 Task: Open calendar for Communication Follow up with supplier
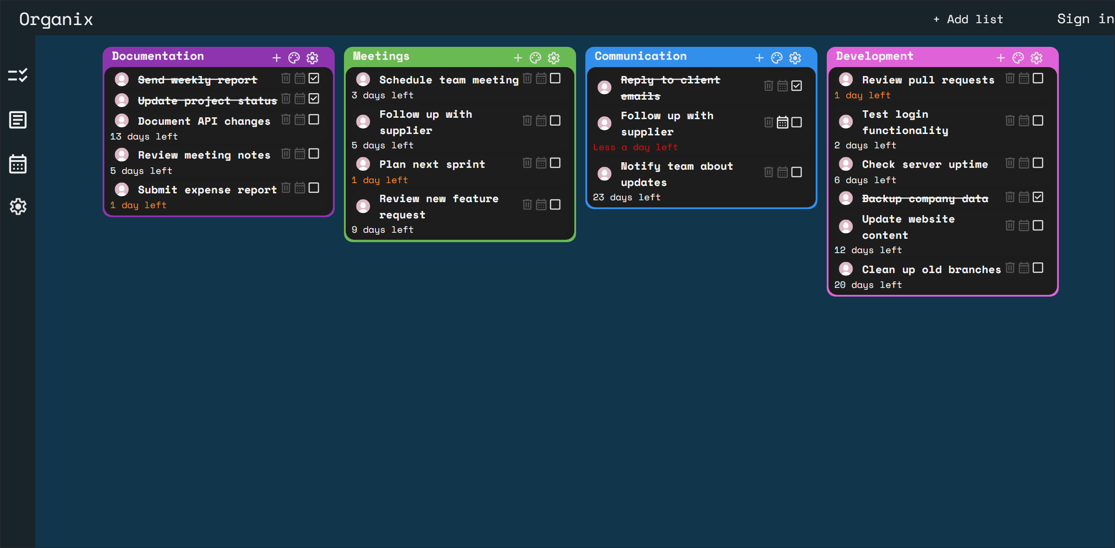click(x=783, y=122)
